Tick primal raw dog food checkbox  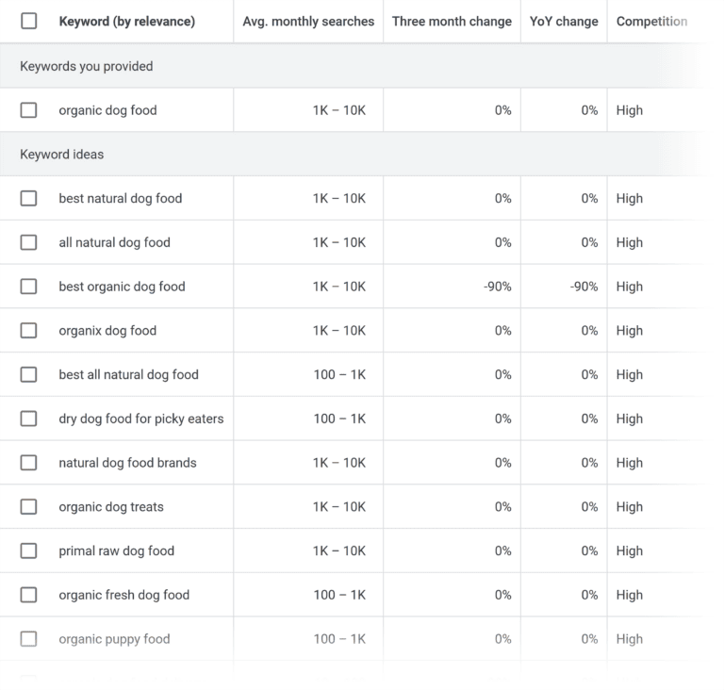pyautogui.click(x=28, y=550)
